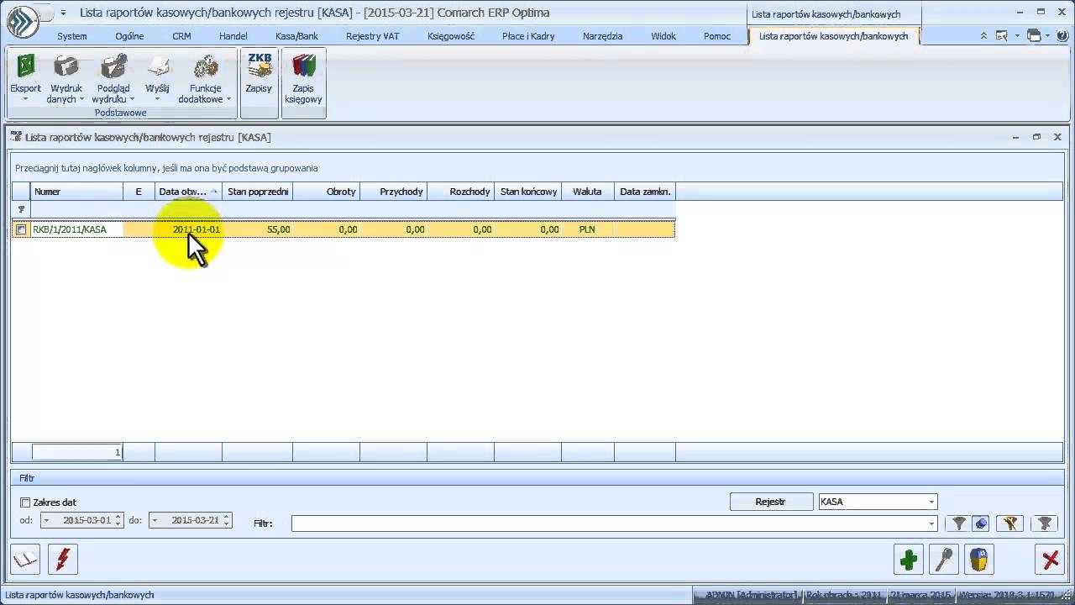The width and height of the screenshot is (1075, 605).
Task: Open the Pomoc menu tab
Action: coord(717,36)
